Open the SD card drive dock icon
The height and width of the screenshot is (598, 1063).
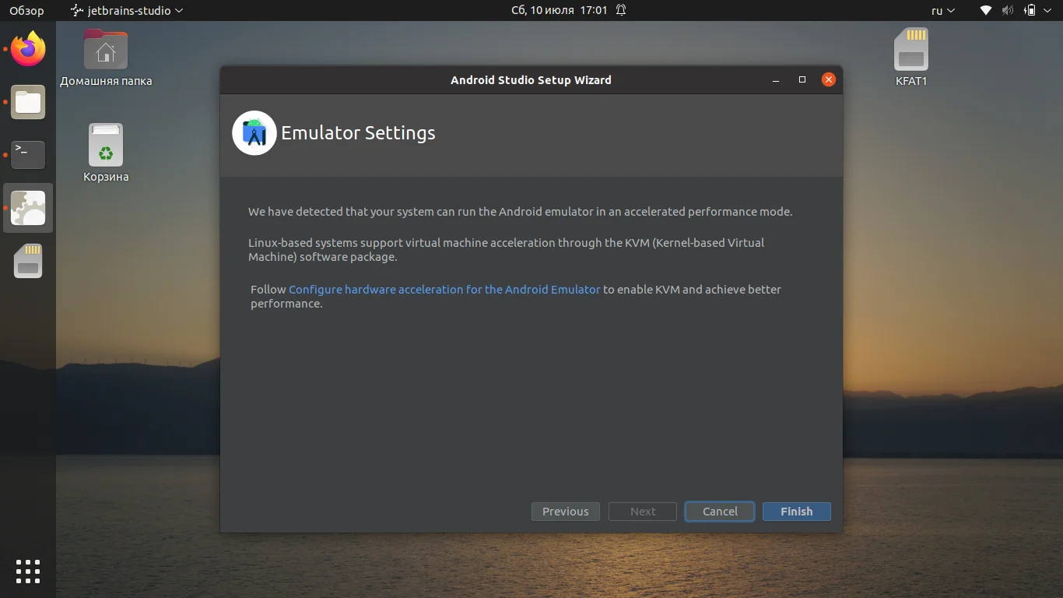click(28, 261)
